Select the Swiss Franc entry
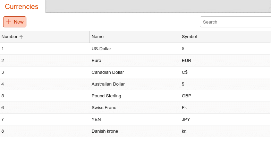 (x=135, y=107)
